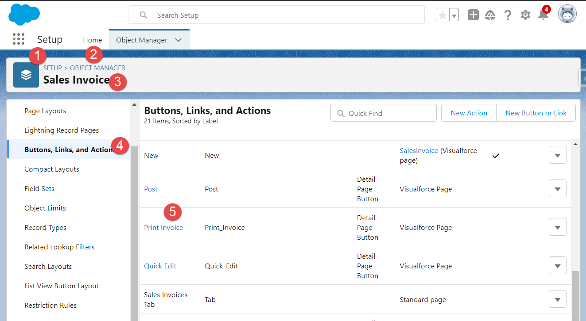Click the Standard page cell

(423, 300)
